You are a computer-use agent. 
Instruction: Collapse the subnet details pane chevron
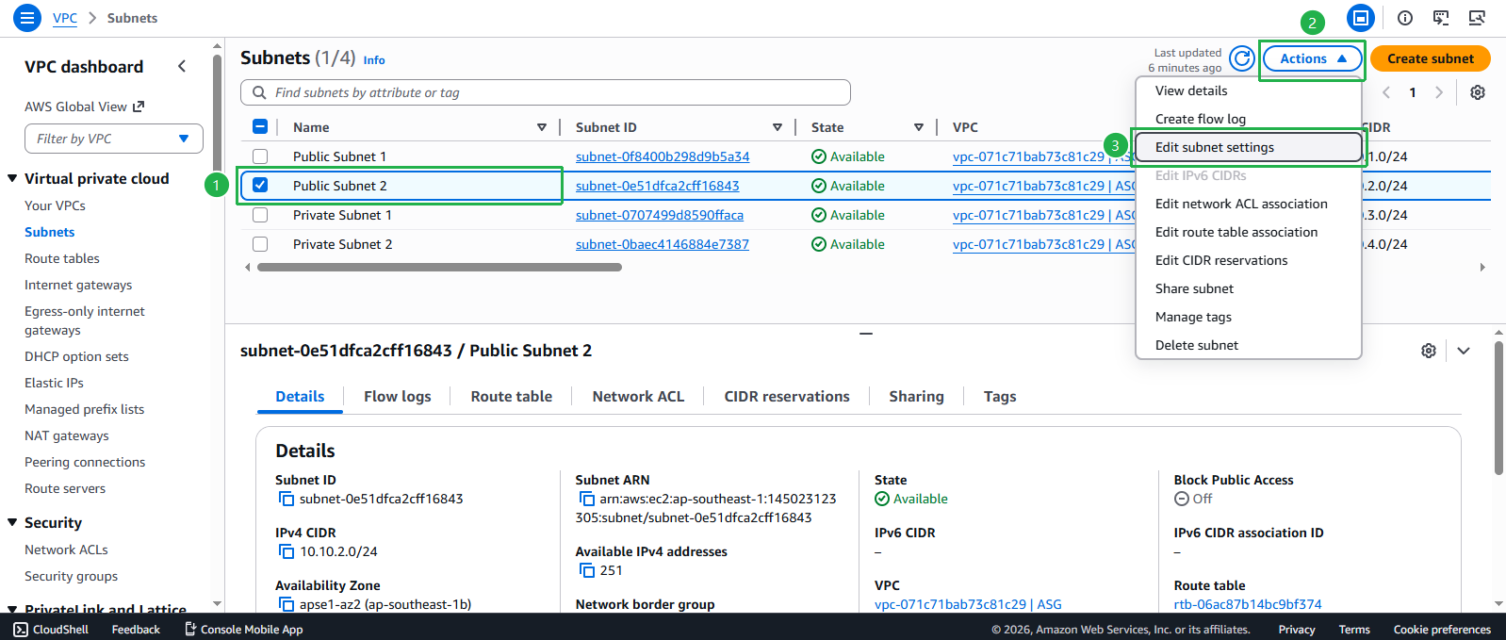(x=1464, y=351)
